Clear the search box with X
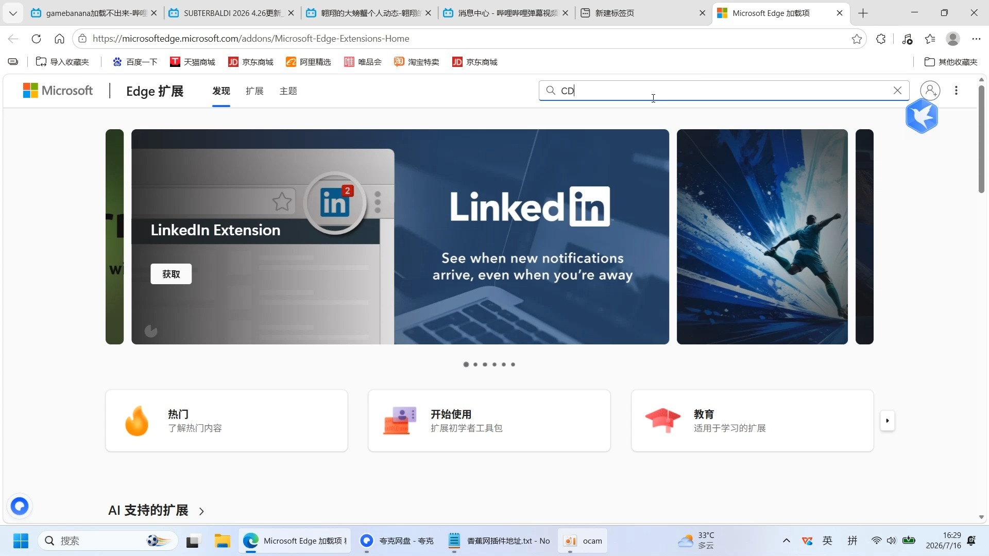Screen dimensions: 989x556 [x=897, y=91]
